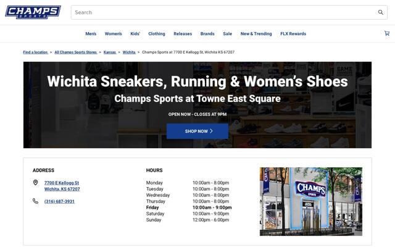Click OPEN NOW - CLOSES AT 9PM text
The height and width of the screenshot is (247, 395).
pyautogui.click(x=197, y=114)
